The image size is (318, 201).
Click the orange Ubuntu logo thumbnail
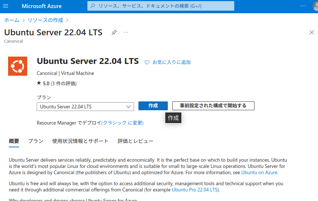click(18, 66)
